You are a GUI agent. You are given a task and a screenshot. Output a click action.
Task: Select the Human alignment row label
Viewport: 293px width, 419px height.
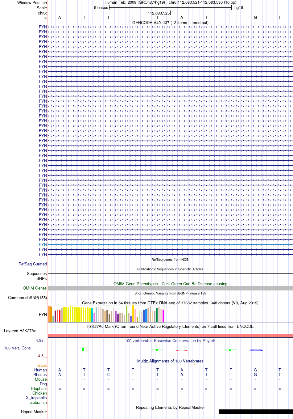(x=41, y=370)
